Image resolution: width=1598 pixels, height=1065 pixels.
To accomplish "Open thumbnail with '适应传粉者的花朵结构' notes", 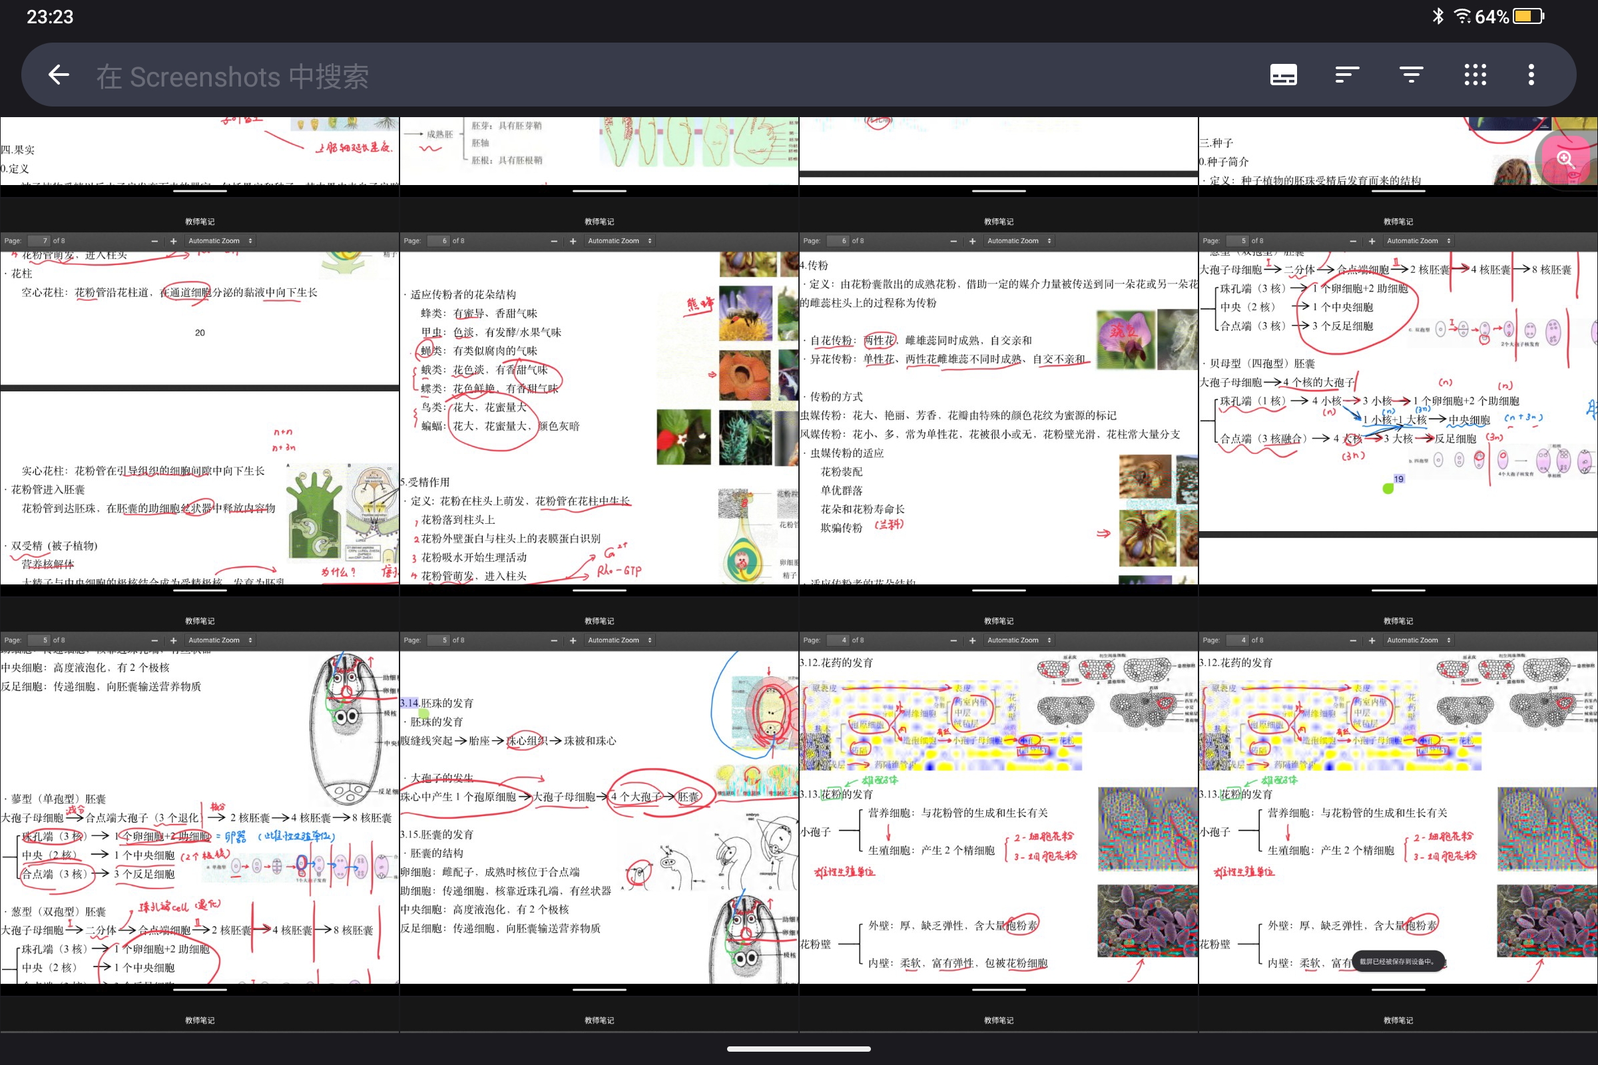I will click(599, 397).
